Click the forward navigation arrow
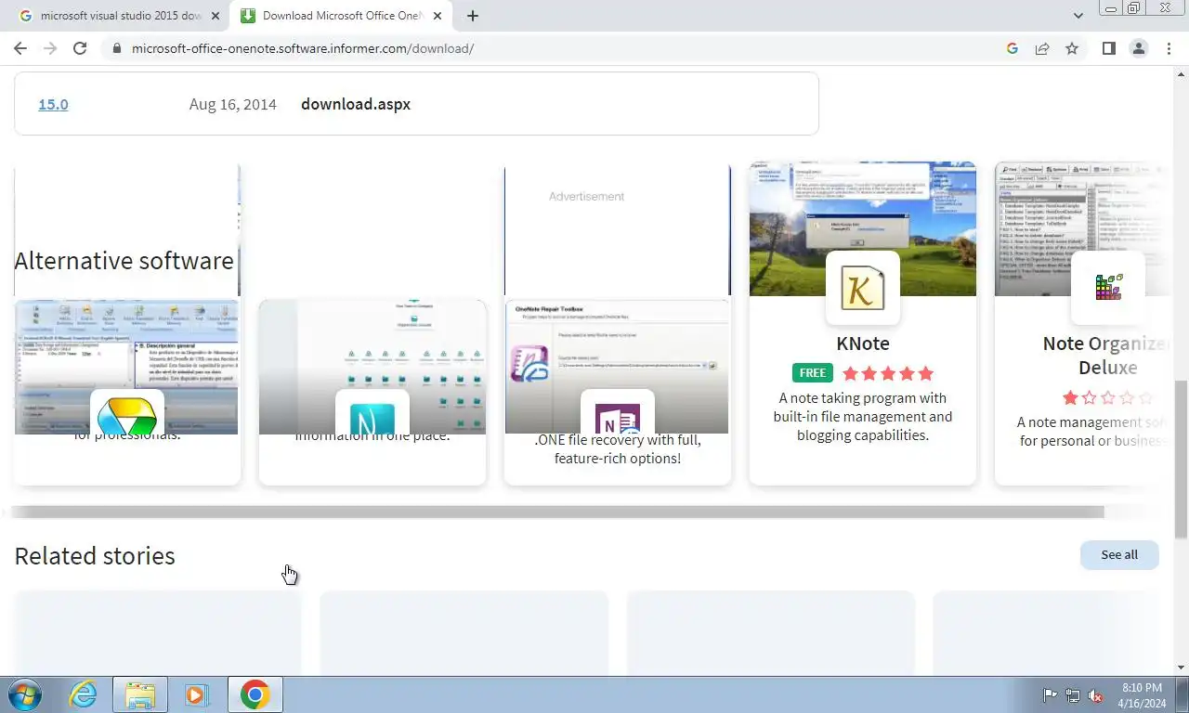This screenshot has height=713, width=1189. tap(50, 48)
